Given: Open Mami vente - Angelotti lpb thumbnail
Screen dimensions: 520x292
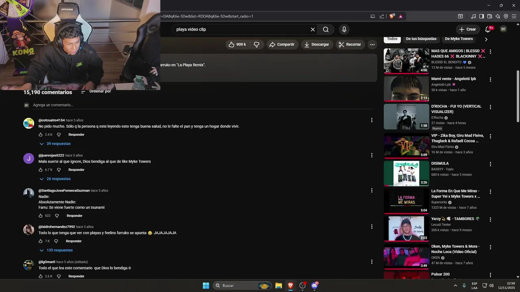Looking at the screenshot, I should [x=406, y=88].
